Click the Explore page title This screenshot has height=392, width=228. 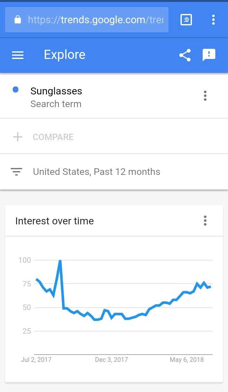pyautogui.click(x=65, y=55)
